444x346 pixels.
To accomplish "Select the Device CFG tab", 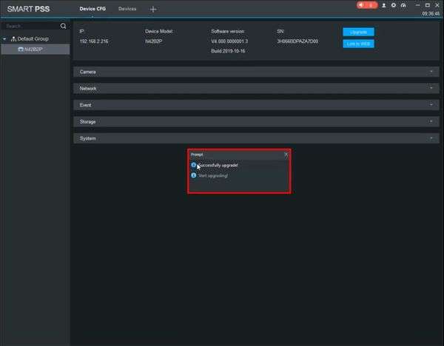I will point(92,9).
